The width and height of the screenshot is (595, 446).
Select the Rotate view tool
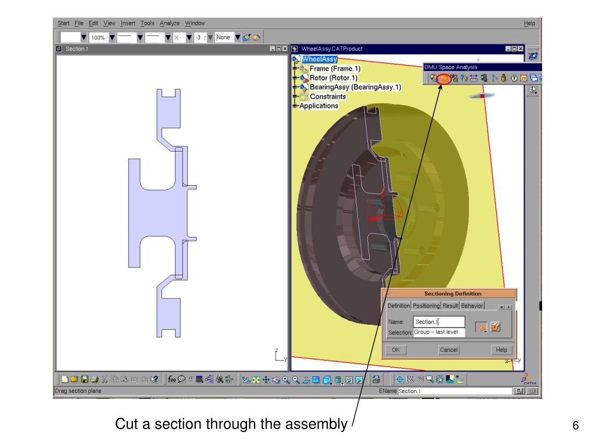276,380
